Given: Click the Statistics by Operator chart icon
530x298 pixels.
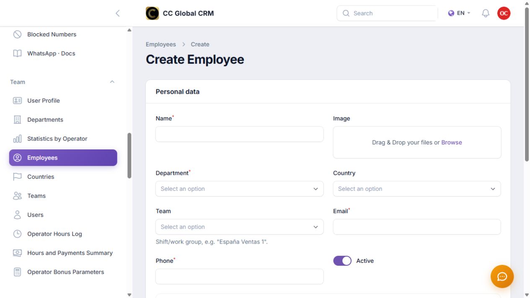Looking at the screenshot, I should (x=17, y=139).
